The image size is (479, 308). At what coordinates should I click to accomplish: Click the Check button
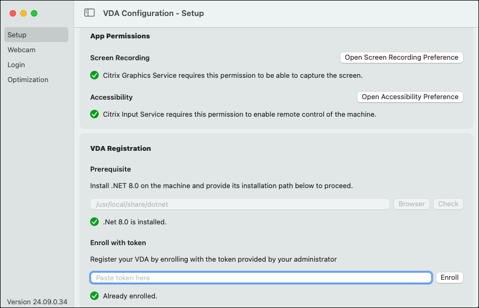click(x=448, y=204)
